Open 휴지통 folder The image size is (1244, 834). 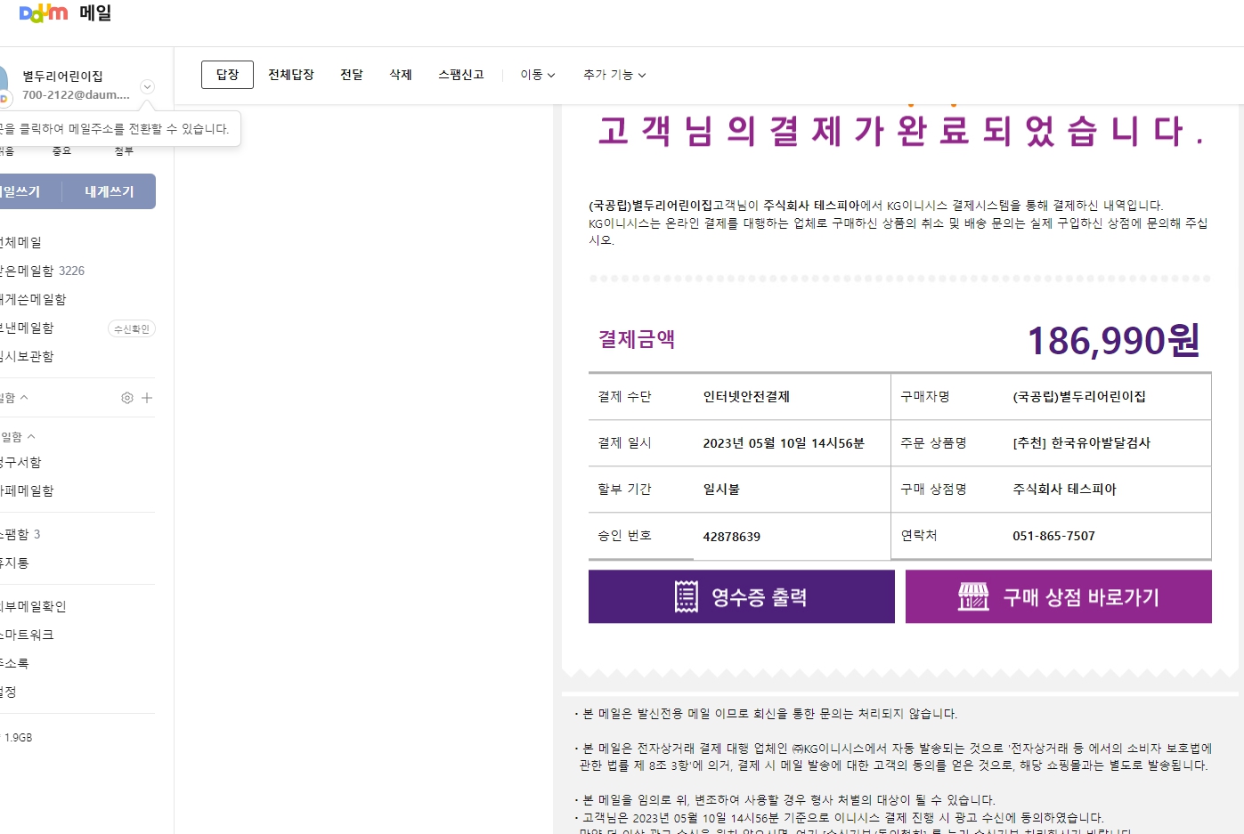pyautogui.click(x=14, y=563)
